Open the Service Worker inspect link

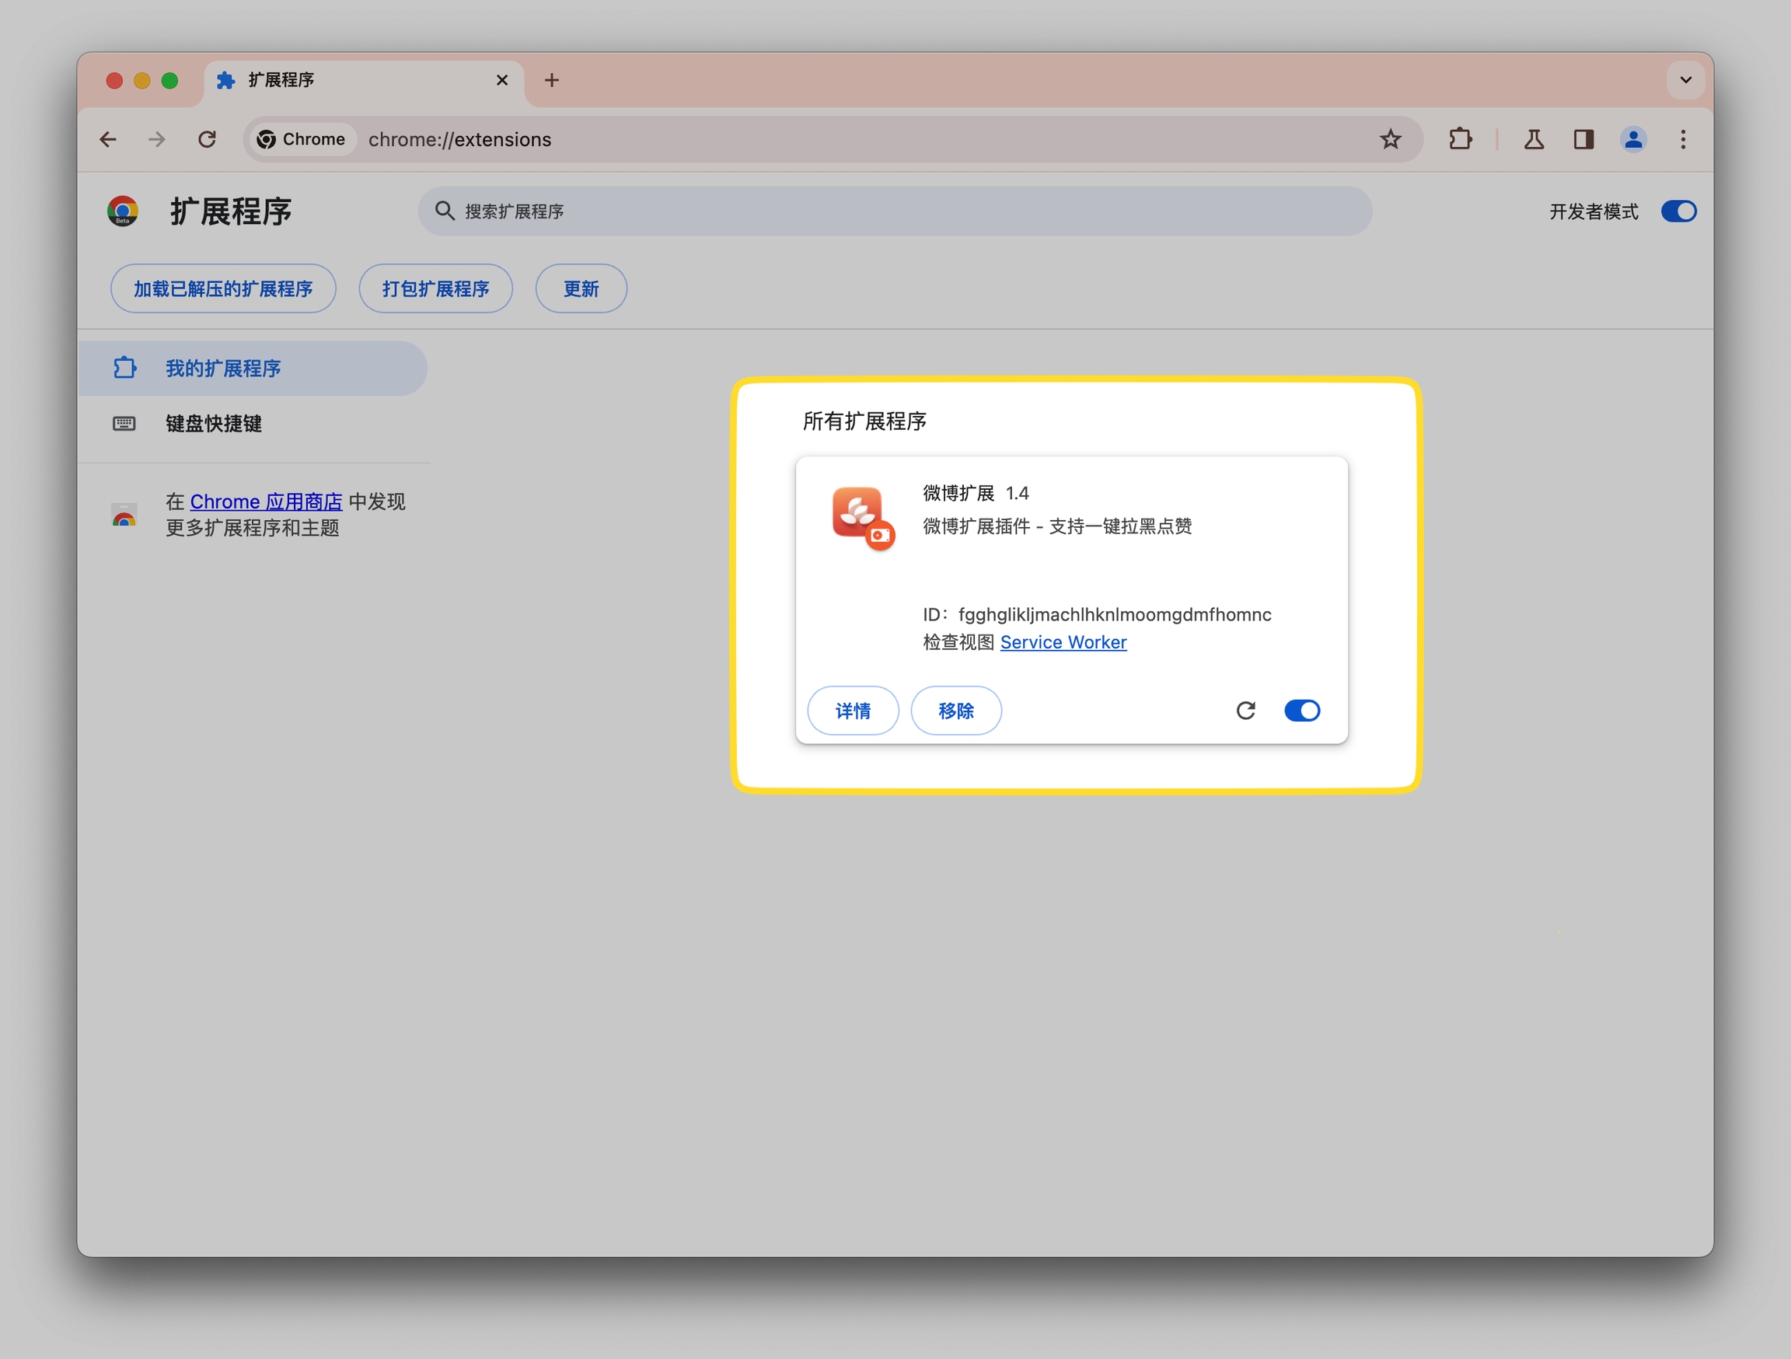click(x=1063, y=642)
